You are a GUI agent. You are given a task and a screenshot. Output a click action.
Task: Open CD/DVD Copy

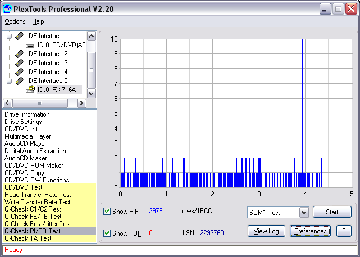pos(24,173)
